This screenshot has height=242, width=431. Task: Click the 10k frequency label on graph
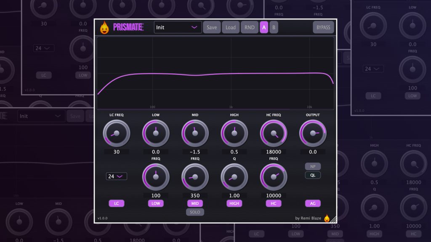click(309, 107)
